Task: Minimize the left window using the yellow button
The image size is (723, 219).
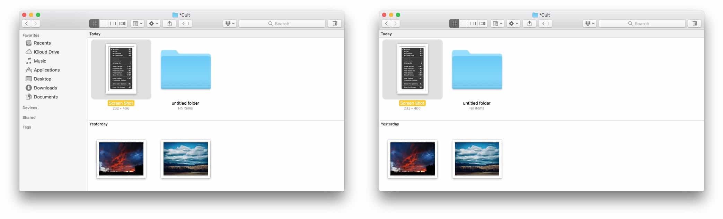Action: [31, 15]
